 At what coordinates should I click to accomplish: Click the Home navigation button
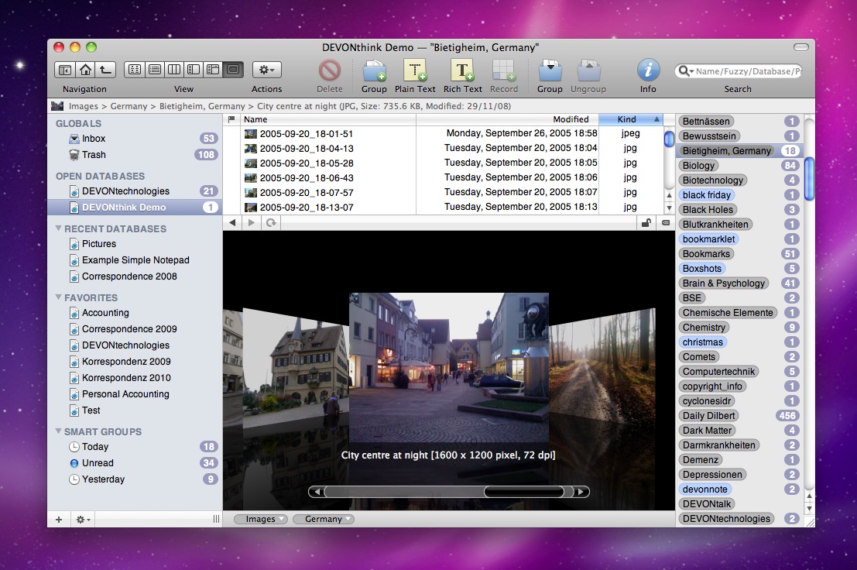[x=85, y=70]
